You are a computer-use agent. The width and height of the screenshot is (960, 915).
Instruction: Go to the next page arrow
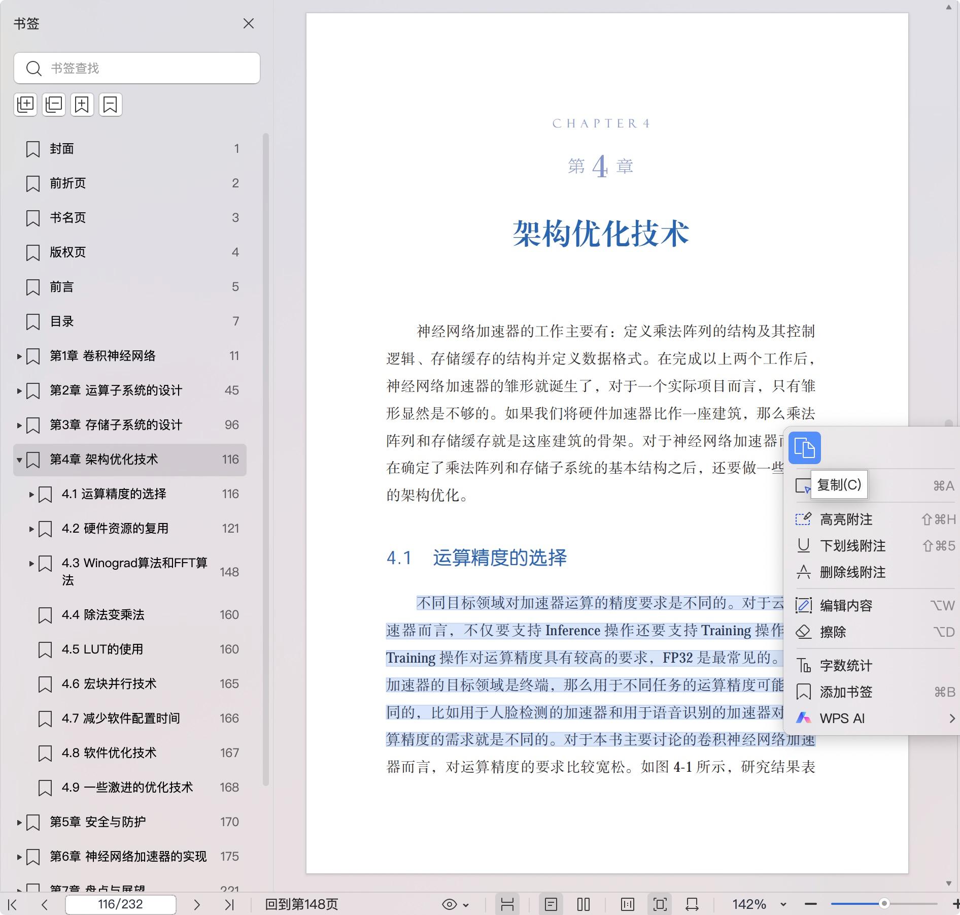coord(197,904)
